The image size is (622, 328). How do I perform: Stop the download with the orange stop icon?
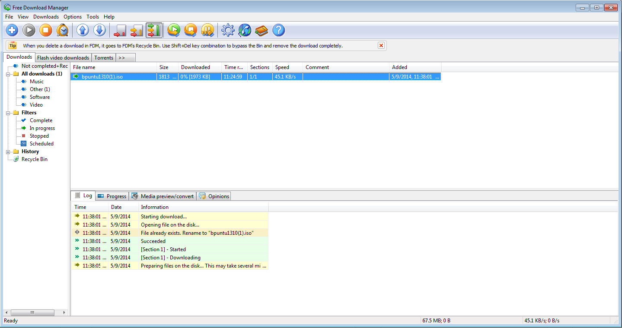[46, 30]
